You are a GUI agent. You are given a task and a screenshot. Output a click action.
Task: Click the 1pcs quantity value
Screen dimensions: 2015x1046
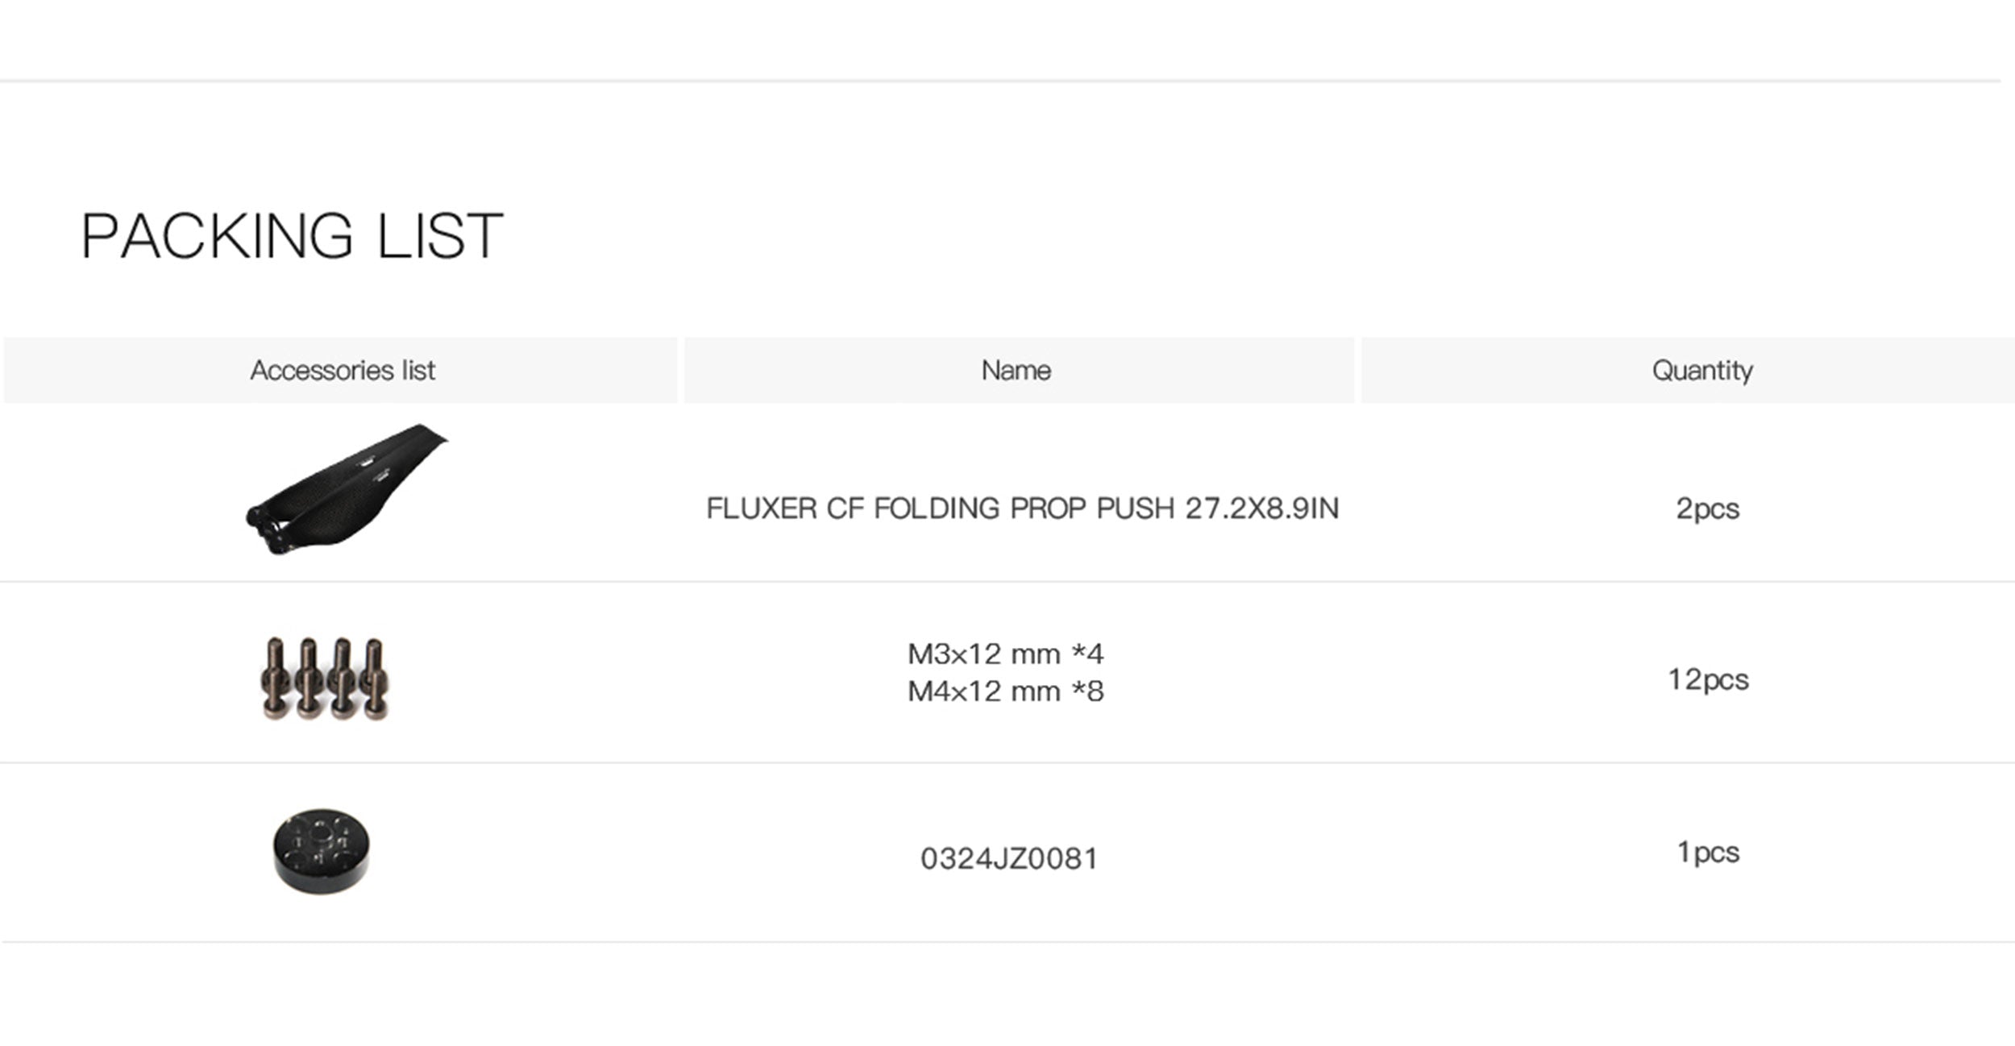tap(1707, 852)
